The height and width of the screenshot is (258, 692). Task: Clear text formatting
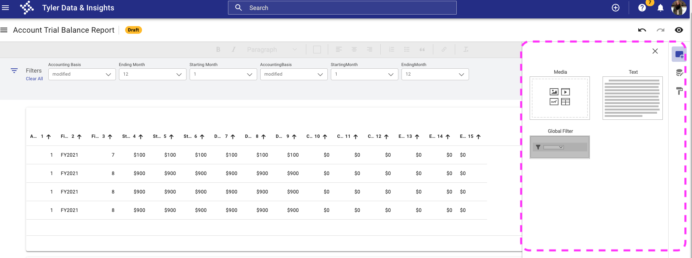point(466,50)
